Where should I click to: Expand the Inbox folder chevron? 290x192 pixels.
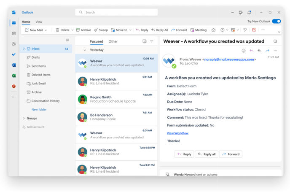tap(24, 49)
